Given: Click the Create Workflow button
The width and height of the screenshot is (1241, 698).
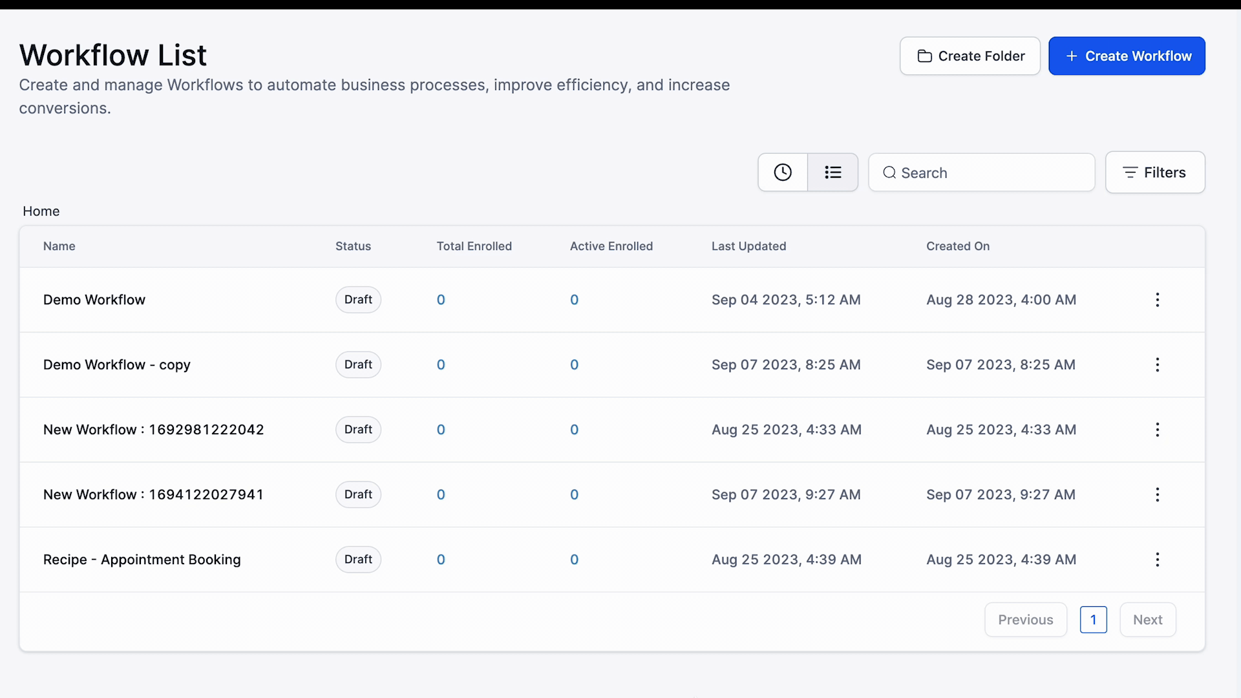Looking at the screenshot, I should click(1127, 56).
